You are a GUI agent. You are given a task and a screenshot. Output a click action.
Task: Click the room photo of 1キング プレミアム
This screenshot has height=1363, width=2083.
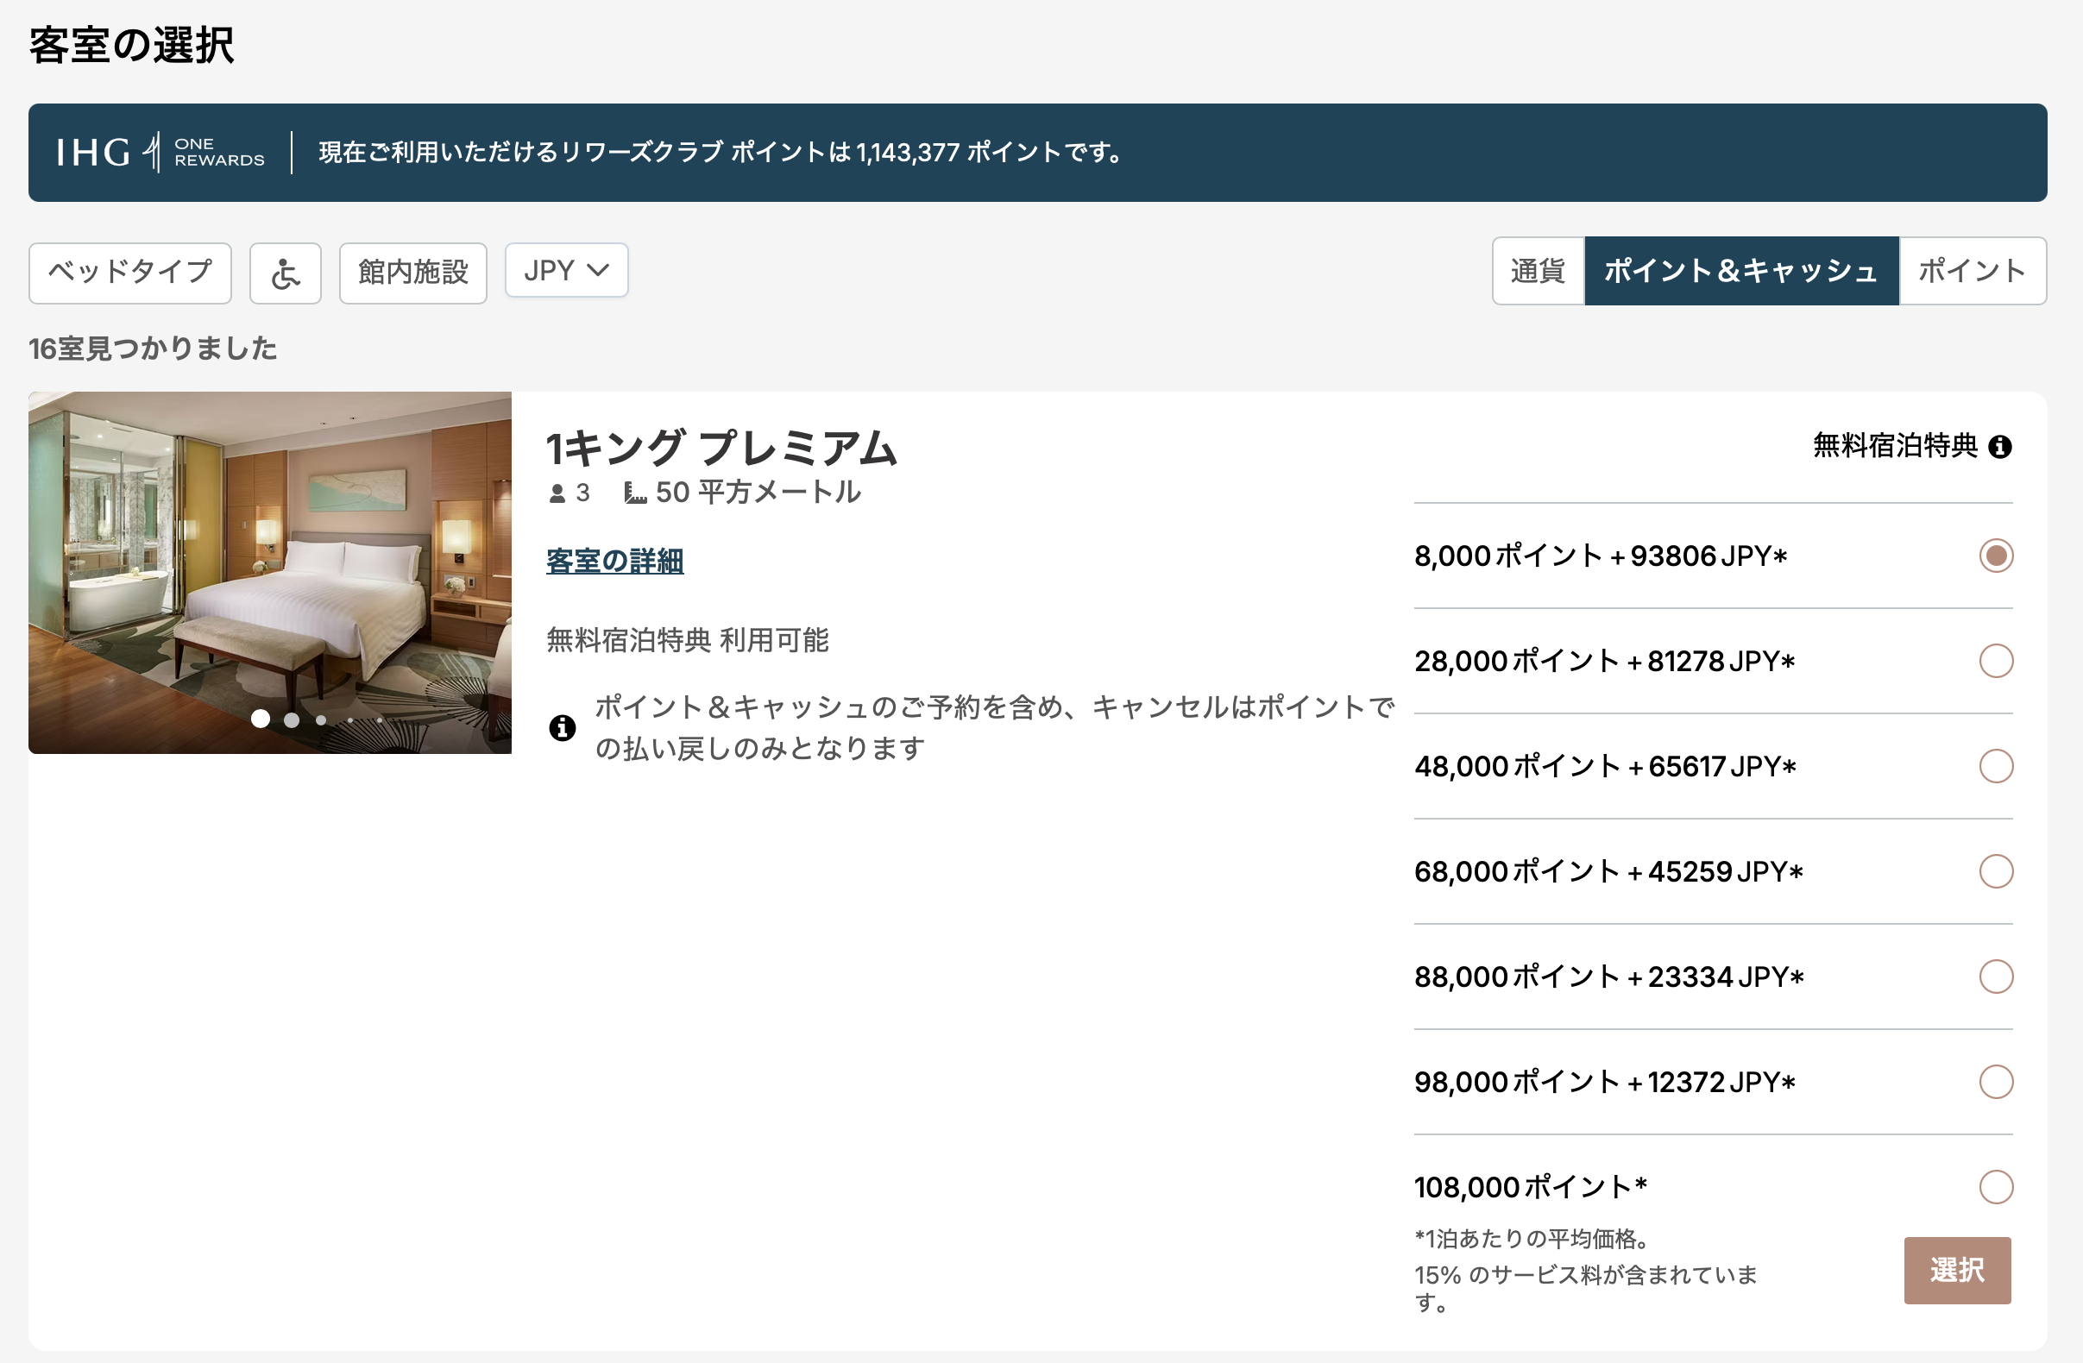[x=269, y=572]
